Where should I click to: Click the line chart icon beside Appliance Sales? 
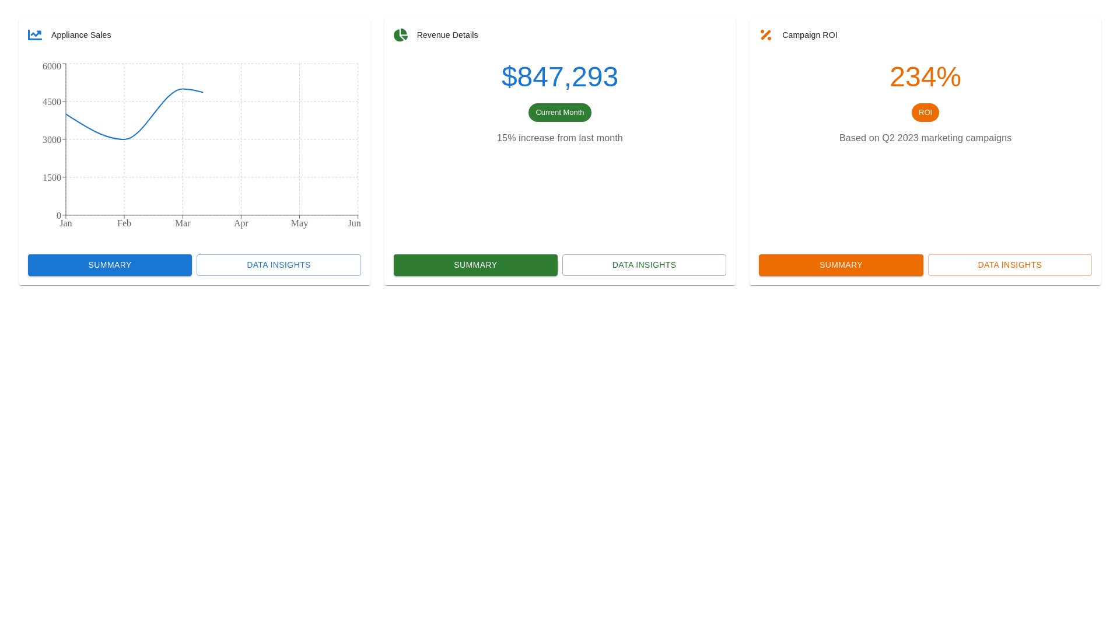pos(35,35)
